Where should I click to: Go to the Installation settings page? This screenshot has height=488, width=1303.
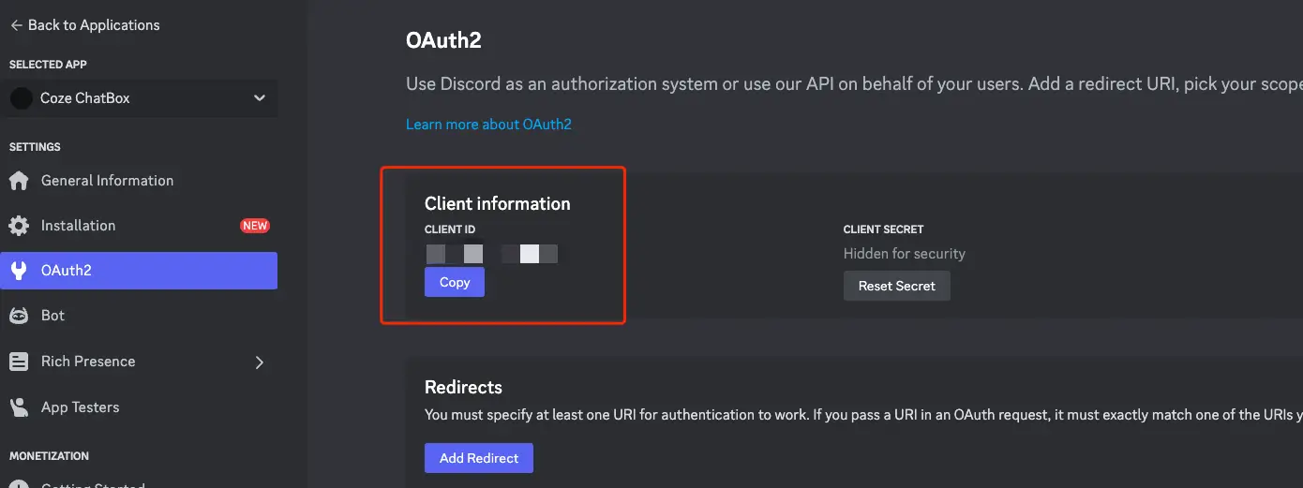tap(79, 226)
